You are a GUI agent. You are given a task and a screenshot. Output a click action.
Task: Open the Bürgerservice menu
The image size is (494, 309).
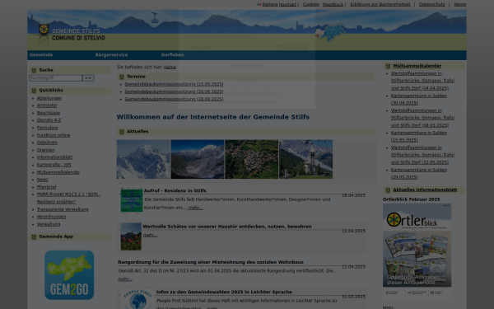click(111, 55)
